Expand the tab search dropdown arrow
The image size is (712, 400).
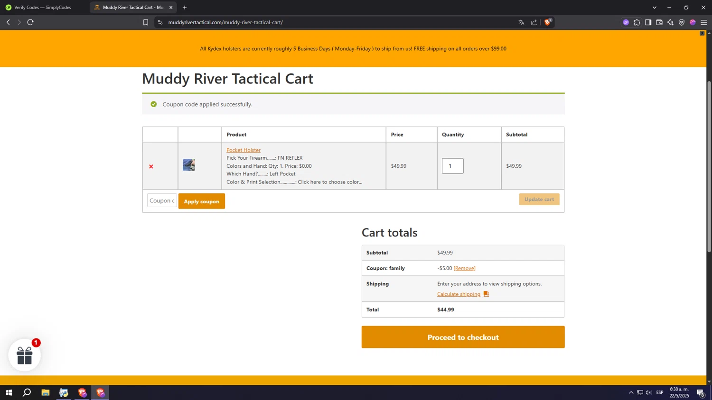[x=654, y=8]
